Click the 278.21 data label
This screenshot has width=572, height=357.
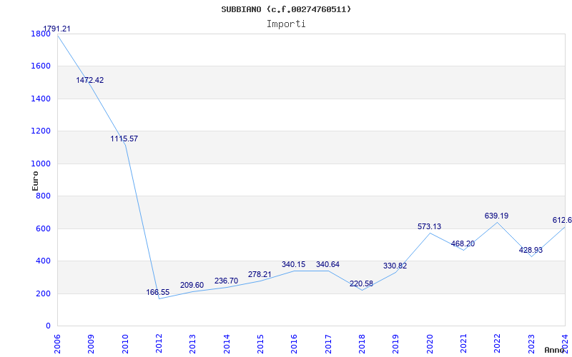(x=260, y=274)
